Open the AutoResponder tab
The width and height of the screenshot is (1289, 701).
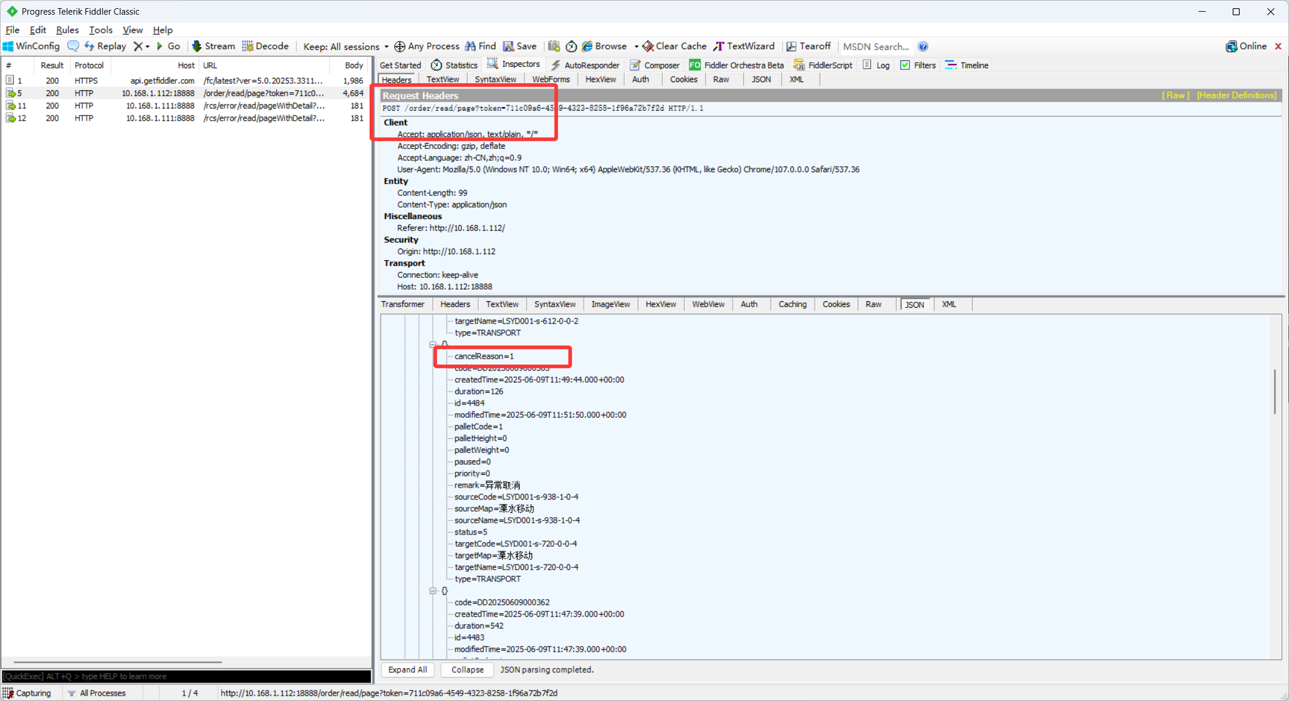point(585,65)
